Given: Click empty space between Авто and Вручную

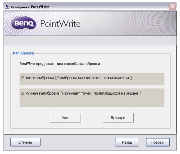Looking at the screenshot, I should tap(92, 118).
